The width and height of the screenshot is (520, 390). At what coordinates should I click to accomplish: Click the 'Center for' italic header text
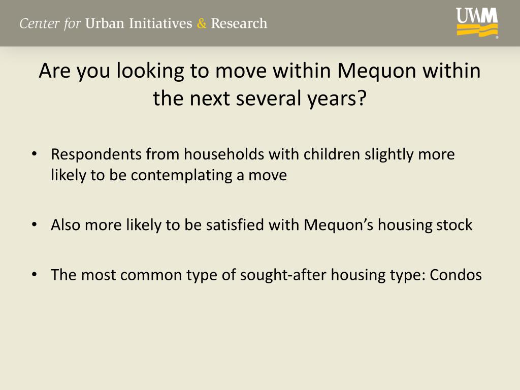(50, 23)
